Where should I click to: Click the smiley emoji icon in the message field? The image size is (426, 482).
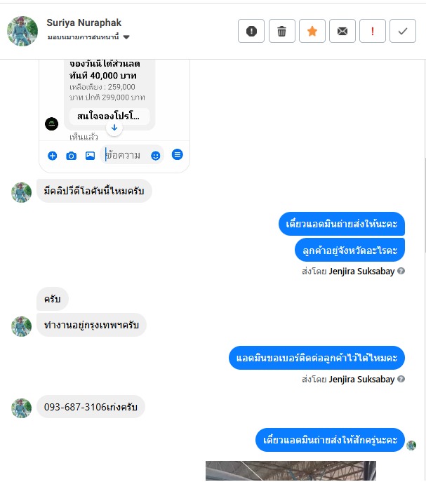coord(155,156)
